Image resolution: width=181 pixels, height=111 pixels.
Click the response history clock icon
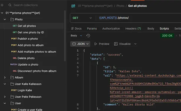(88, 36)
